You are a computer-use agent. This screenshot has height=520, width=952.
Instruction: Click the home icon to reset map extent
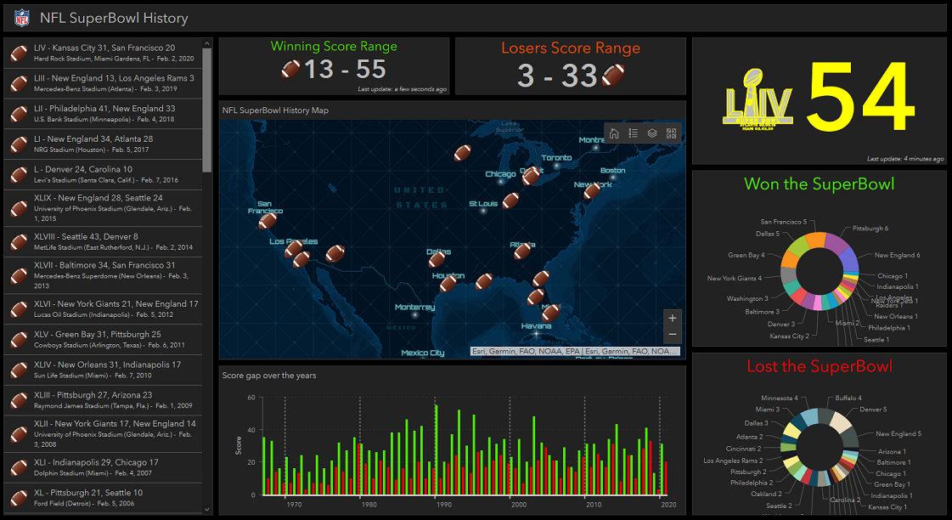pyautogui.click(x=614, y=133)
